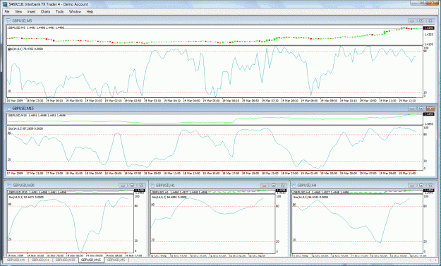Click the GBPUSD,M5 window title bar
The image size is (441, 266).
(x=220, y=20)
